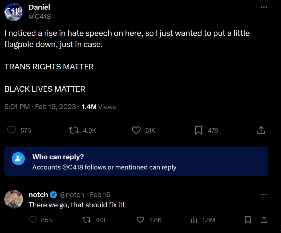Open the @notch profile handle
The image size is (281, 233).
coord(72,195)
